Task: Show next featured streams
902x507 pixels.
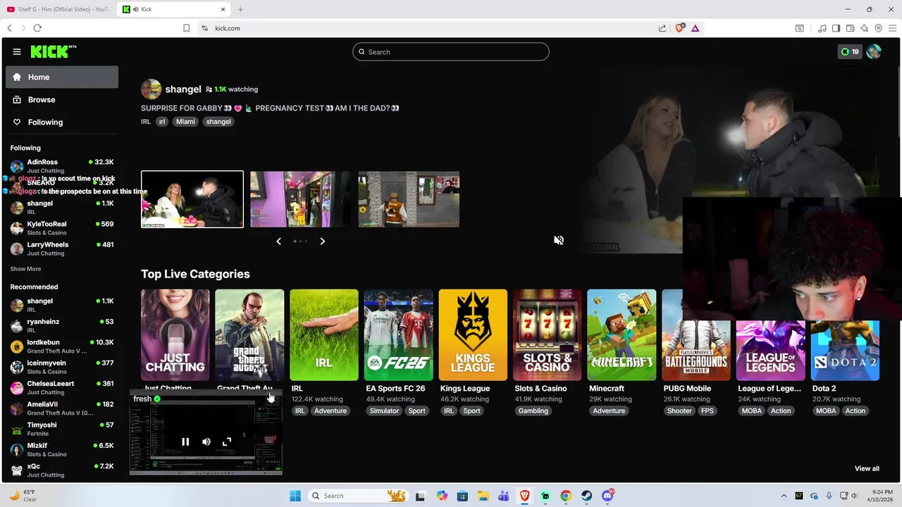Action: 322,241
